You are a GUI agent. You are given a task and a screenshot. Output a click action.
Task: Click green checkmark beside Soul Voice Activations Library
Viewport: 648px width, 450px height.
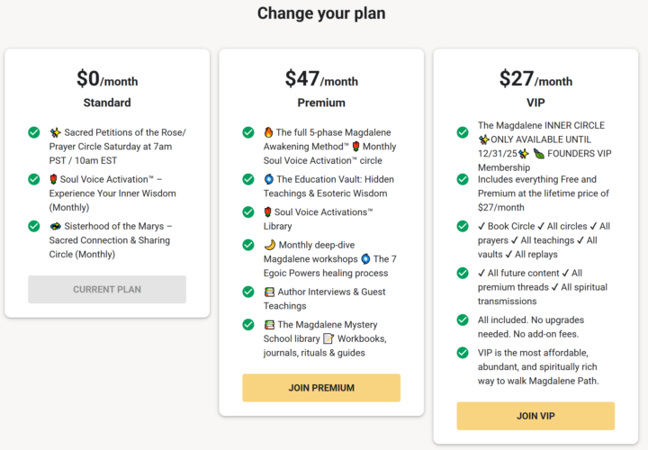coord(248,211)
